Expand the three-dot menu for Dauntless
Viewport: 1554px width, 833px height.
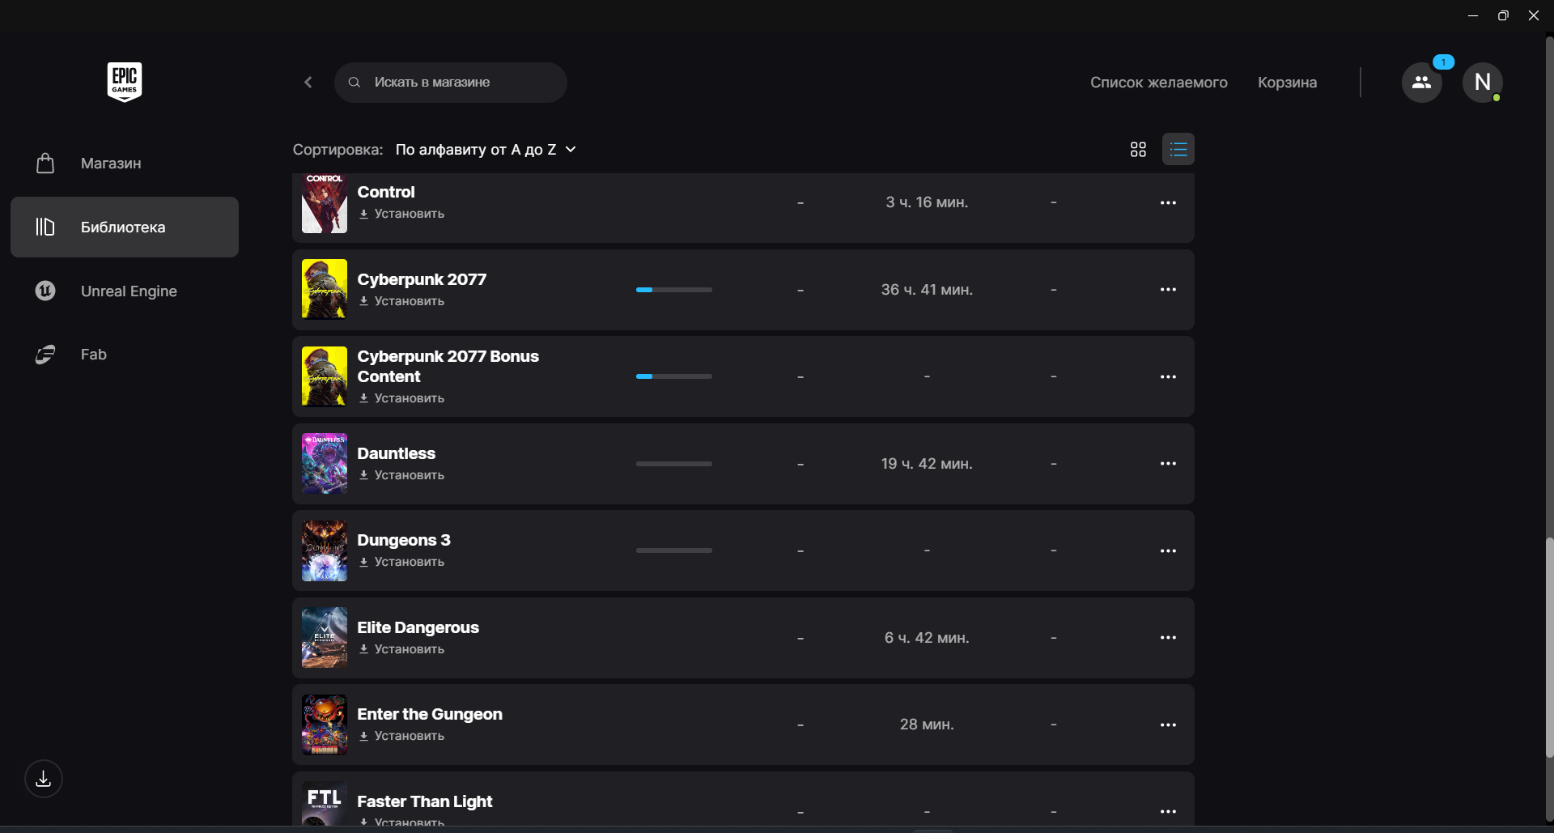[x=1167, y=464]
